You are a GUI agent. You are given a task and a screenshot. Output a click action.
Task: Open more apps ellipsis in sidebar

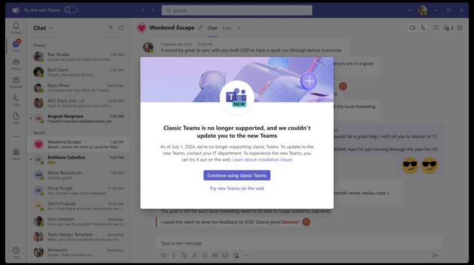point(16,137)
